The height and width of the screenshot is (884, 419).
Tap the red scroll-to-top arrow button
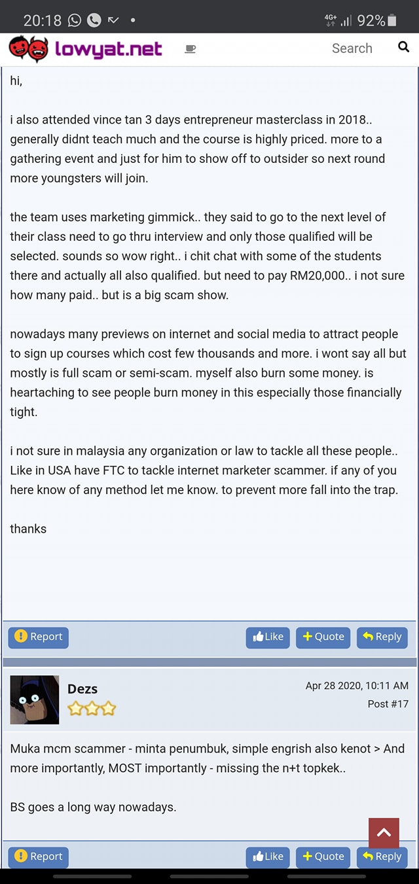[x=384, y=832]
